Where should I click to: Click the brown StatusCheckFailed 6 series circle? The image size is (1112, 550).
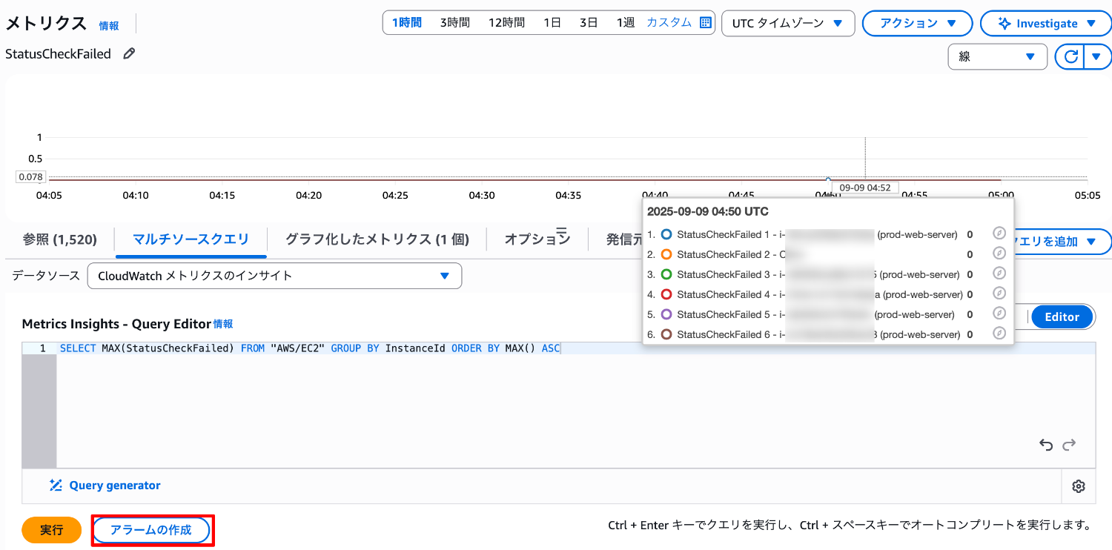tap(666, 334)
